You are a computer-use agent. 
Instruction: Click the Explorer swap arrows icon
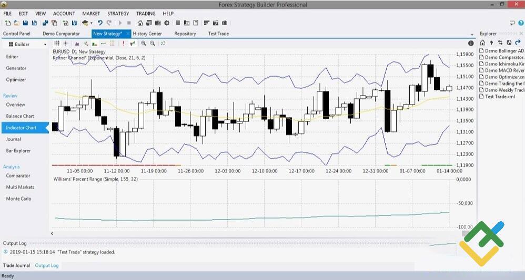[x=500, y=43]
